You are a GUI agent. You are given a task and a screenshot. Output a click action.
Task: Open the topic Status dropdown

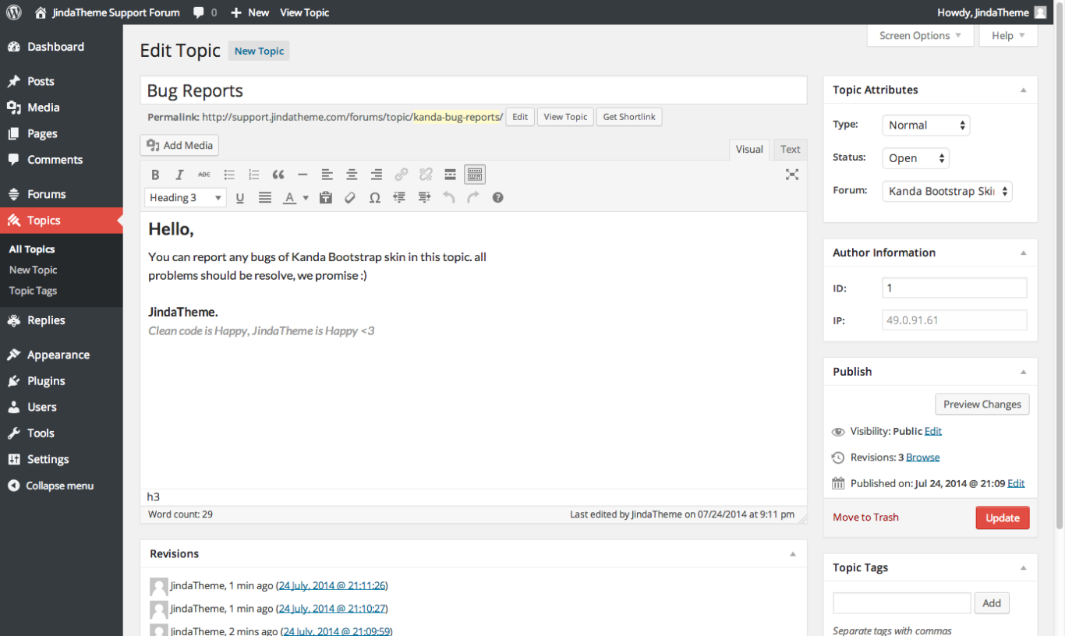[915, 158]
